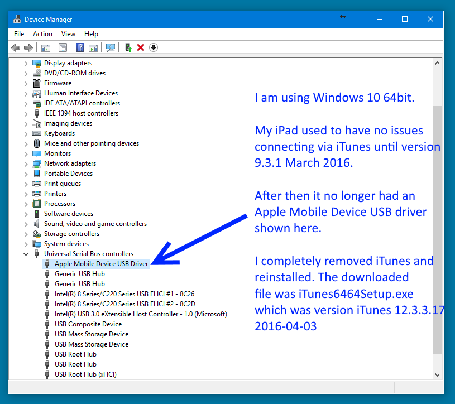Minimize the Device Manager window

pyautogui.click(x=379, y=19)
